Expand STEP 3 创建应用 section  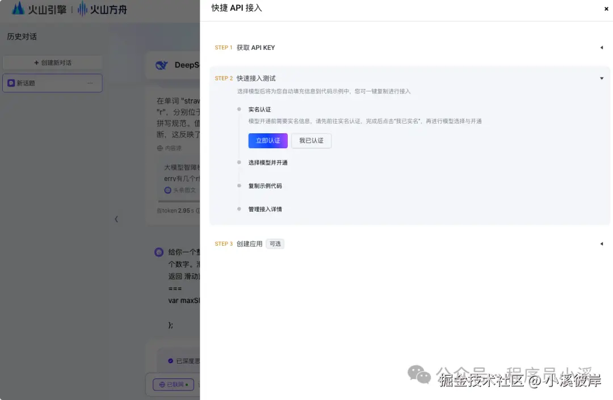click(x=601, y=243)
